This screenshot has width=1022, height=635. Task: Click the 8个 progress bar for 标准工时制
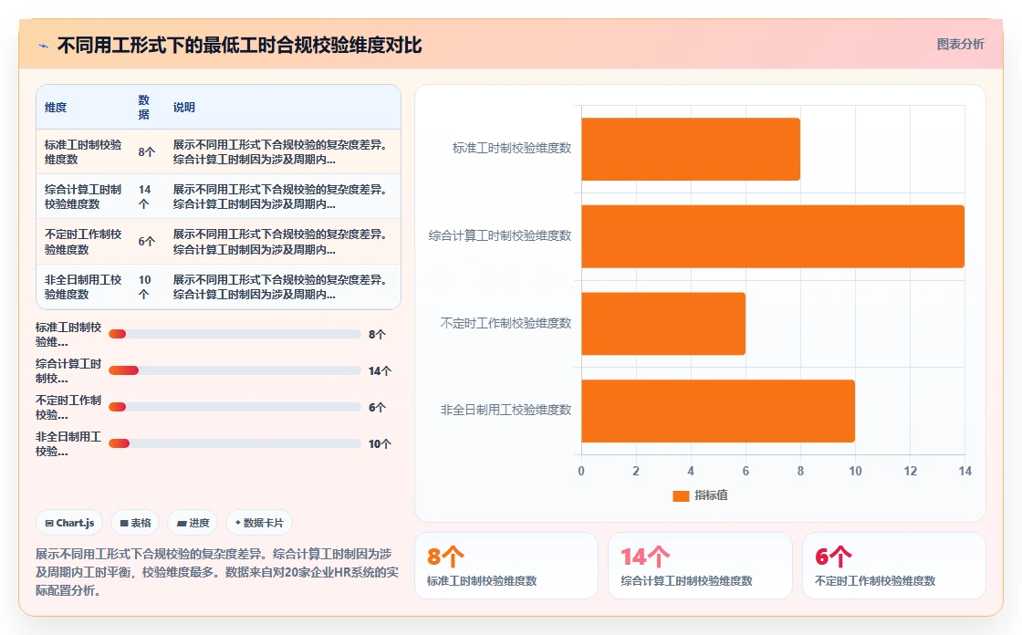235,334
